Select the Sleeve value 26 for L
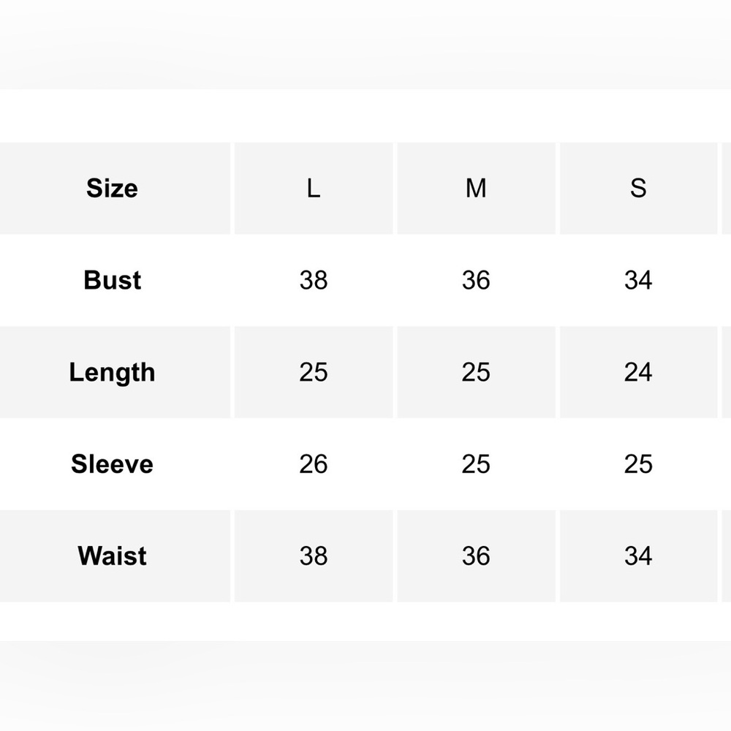731x731 pixels. [x=313, y=464]
